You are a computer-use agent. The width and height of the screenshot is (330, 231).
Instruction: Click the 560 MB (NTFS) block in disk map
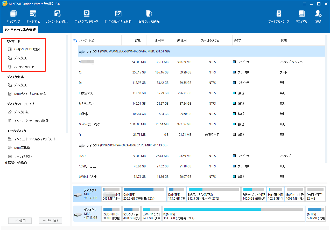pyautogui.click(x=315, y=214)
